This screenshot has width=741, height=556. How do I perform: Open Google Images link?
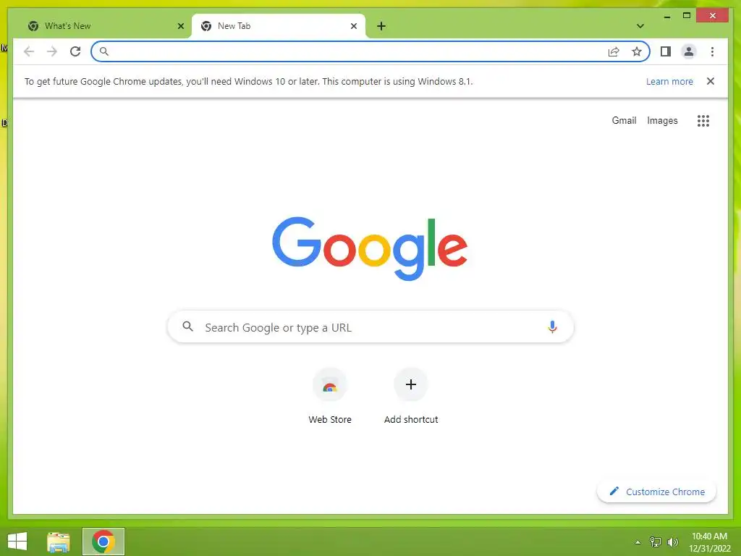pos(662,121)
